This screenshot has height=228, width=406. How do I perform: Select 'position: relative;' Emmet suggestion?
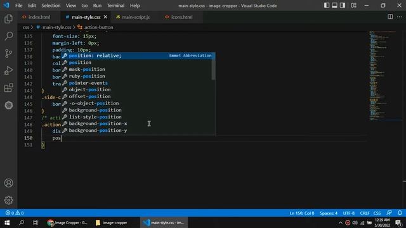pyautogui.click(x=138, y=56)
